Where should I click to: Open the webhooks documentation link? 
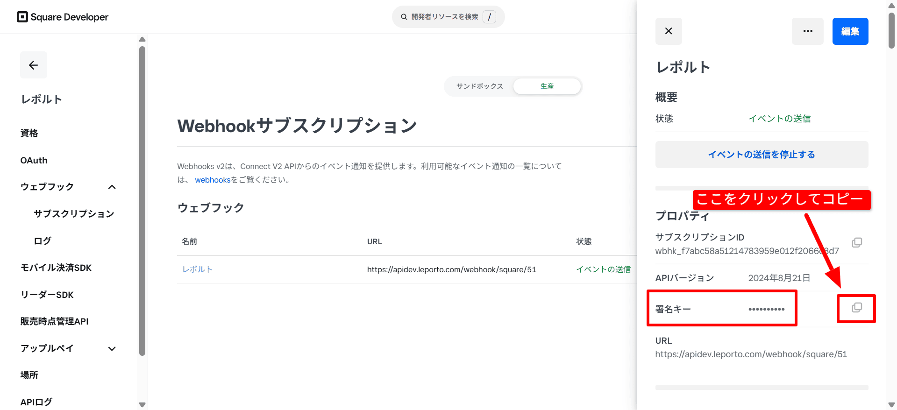point(213,180)
